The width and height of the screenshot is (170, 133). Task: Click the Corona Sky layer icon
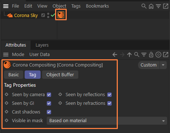(43, 15)
